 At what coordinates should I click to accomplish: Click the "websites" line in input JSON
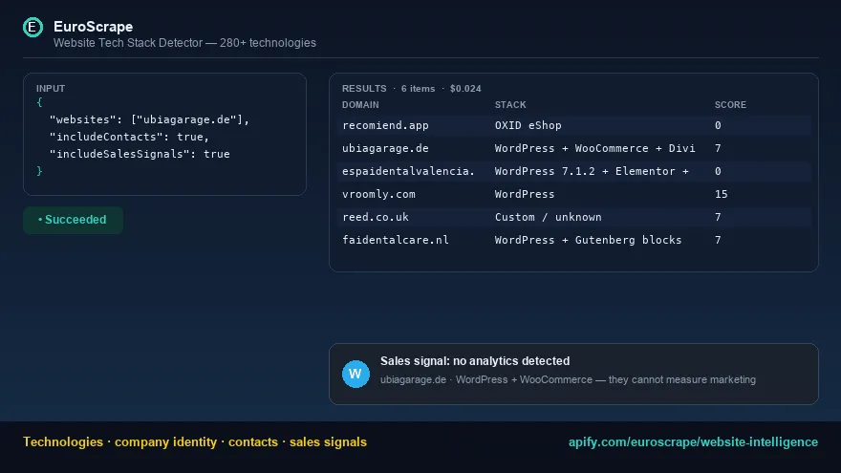coord(150,119)
